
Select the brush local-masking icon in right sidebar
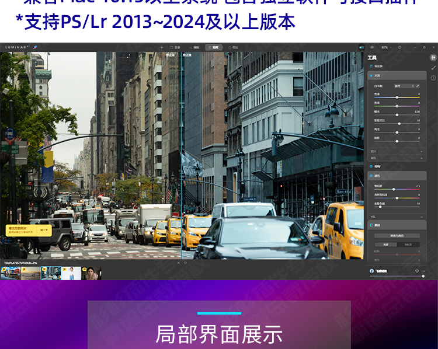pos(433,68)
